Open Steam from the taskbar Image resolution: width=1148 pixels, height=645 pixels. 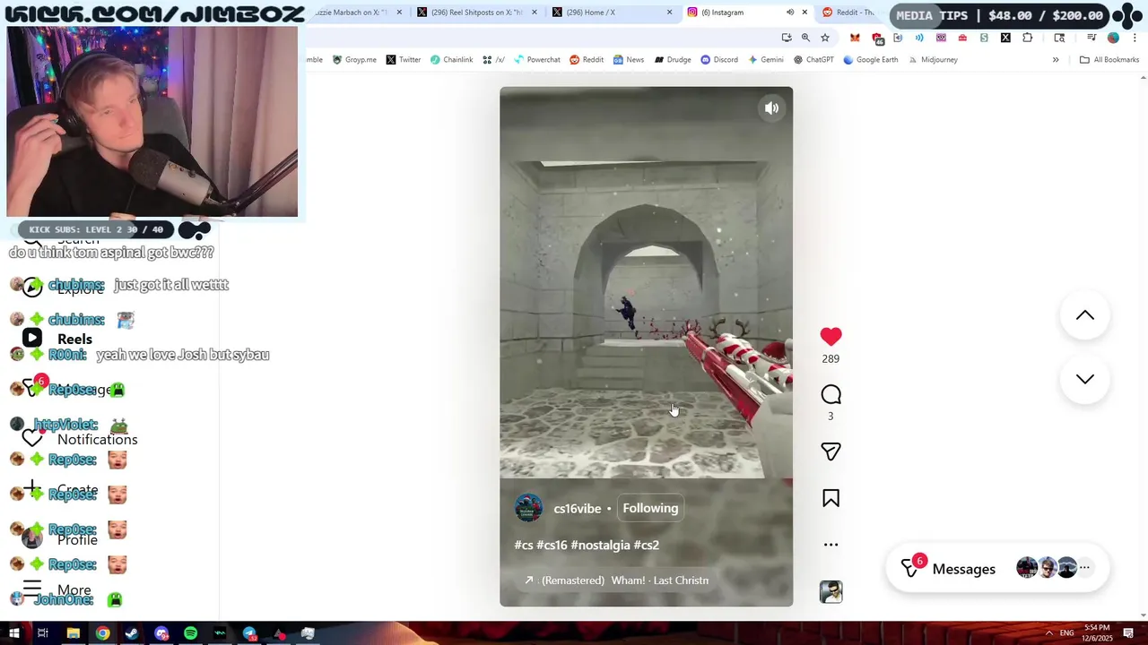tap(132, 633)
